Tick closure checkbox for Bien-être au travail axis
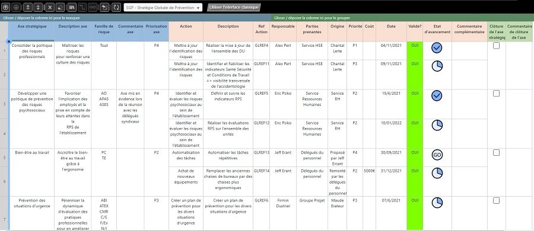 pyautogui.click(x=496, y=152)
